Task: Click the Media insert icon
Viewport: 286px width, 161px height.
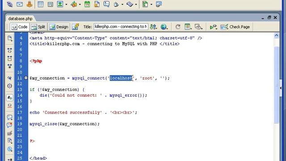Action: [74, 4]
